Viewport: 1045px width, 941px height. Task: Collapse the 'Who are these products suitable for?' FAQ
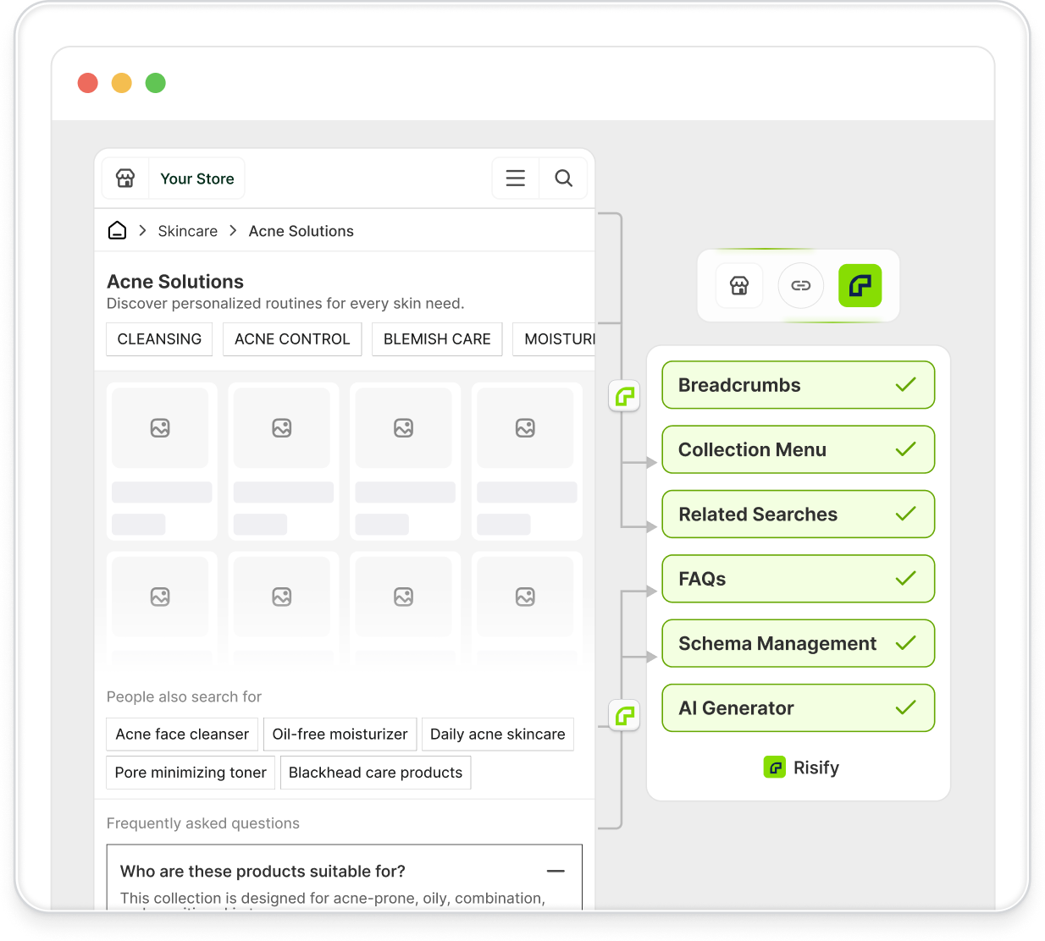pyautogui.click(x=556, y=871)
